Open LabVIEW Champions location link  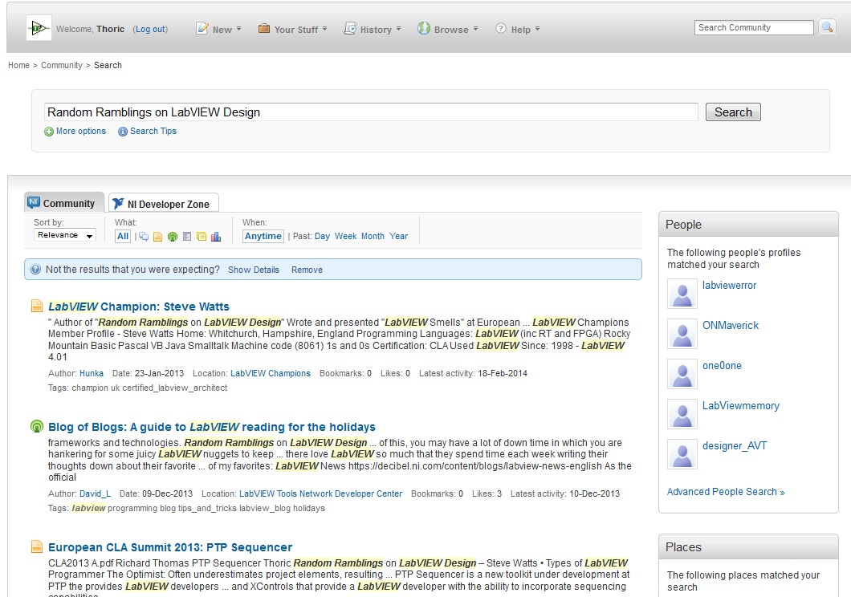(271, 373)
